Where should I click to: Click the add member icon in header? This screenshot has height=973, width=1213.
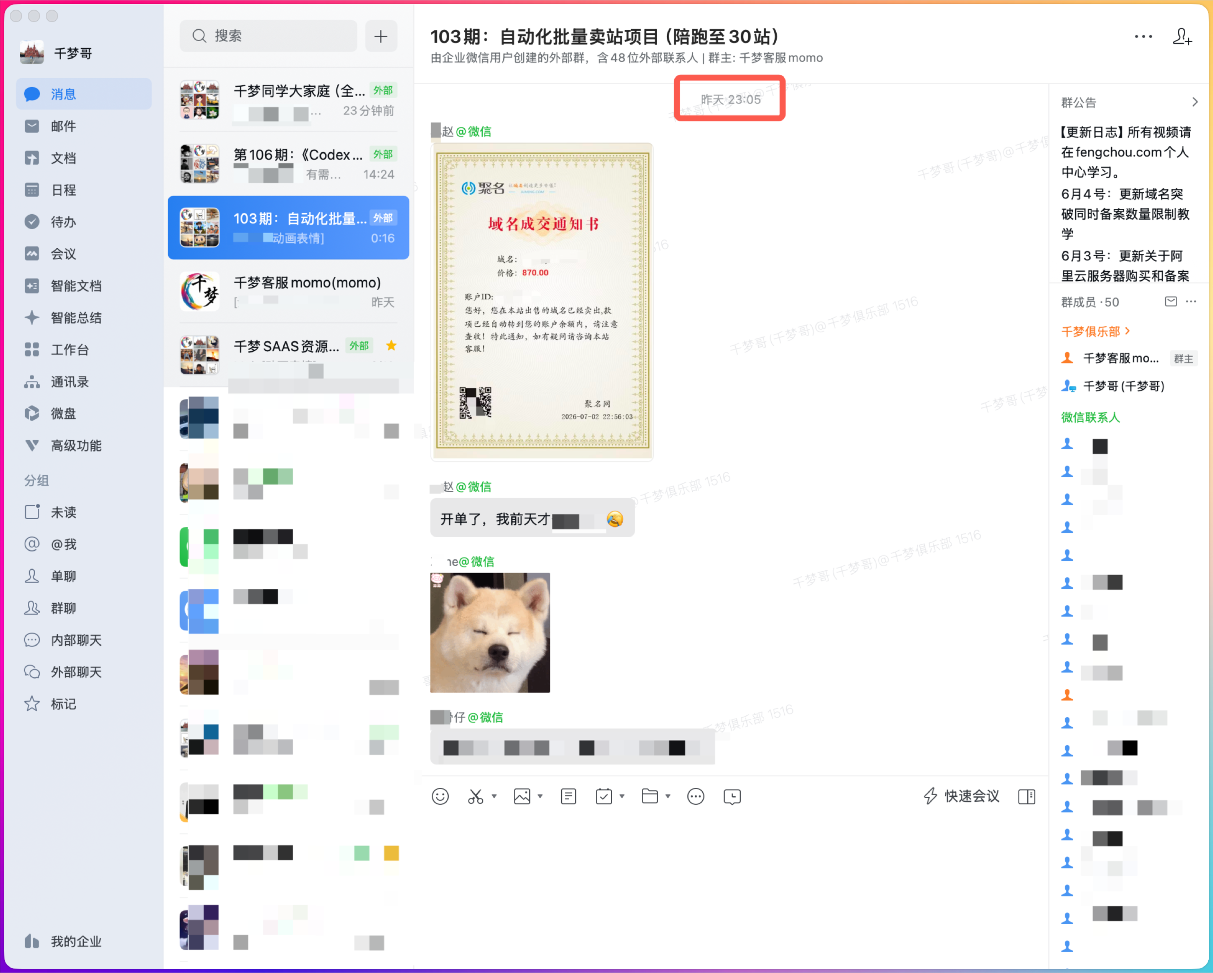[1182, 36]
